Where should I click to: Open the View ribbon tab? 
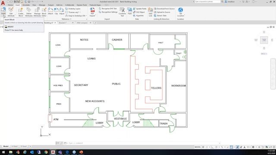(x=34, y=5)
